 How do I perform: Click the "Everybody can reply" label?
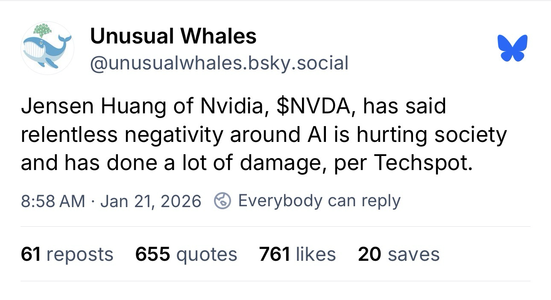point(319,201)
